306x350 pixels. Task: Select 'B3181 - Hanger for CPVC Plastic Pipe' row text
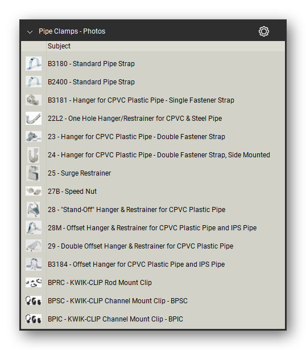(x=141, y=100)
